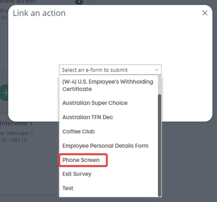Click scrollbar track above the thumb
This screenshot has width=217, height=202.
coord(160,85)
